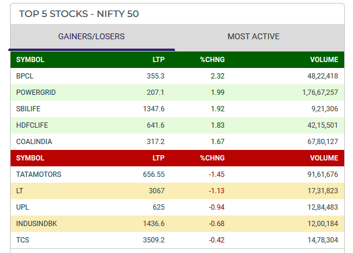Select LT LTP value 3067
Viewport: 353px width, 253px height.
point(157,191)
